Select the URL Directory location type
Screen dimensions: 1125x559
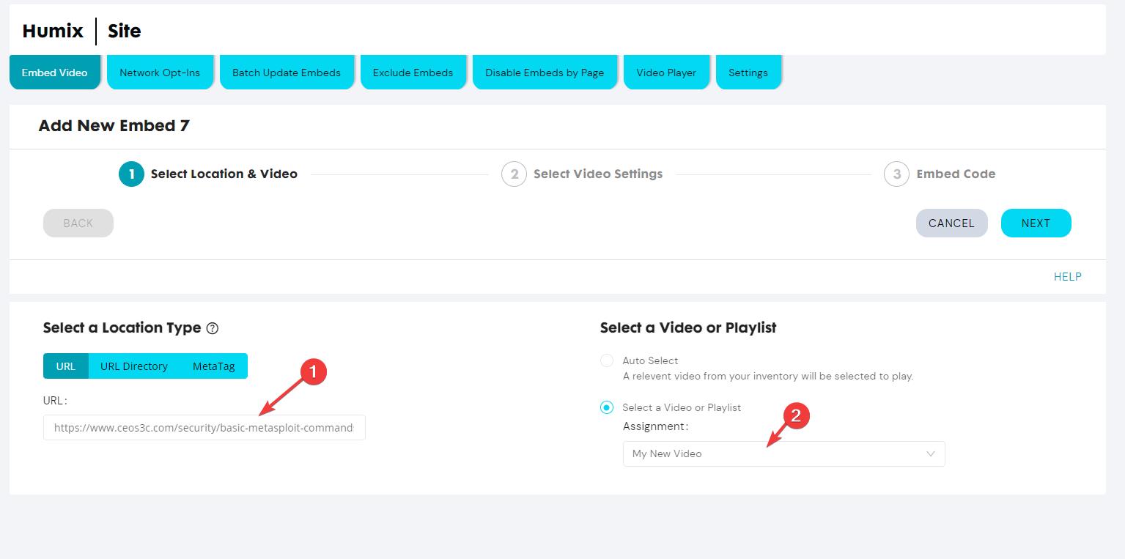click(x=134, y=366)
